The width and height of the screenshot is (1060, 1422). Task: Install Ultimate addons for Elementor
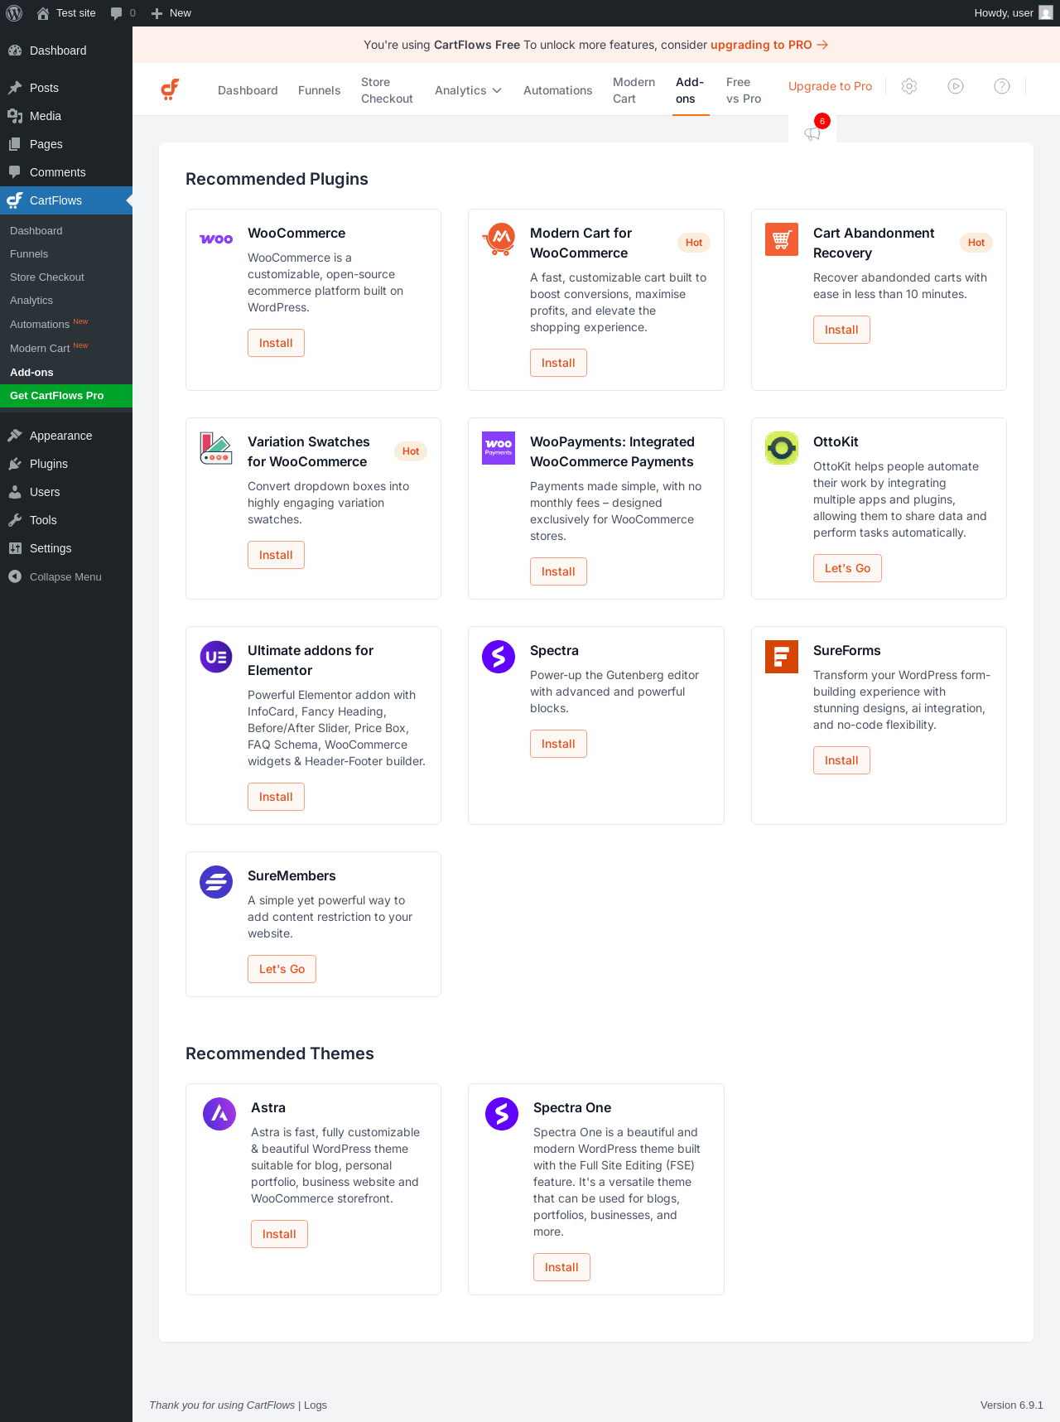pyautogui.click(x=276, y=797)
